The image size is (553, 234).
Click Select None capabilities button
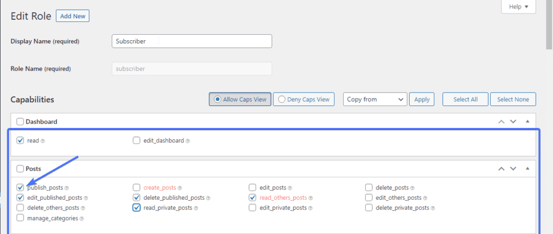pyautogui.click(x=513, y=99)
